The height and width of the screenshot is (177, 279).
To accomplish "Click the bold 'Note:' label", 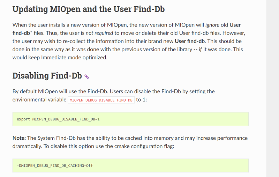I will 19,138.
